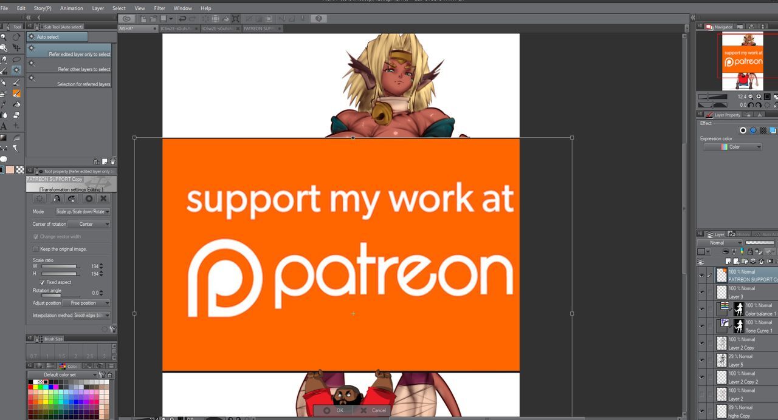Confirm the transformation with OK
The height and width of the screenshot is (420, 778).
[334, 410]
